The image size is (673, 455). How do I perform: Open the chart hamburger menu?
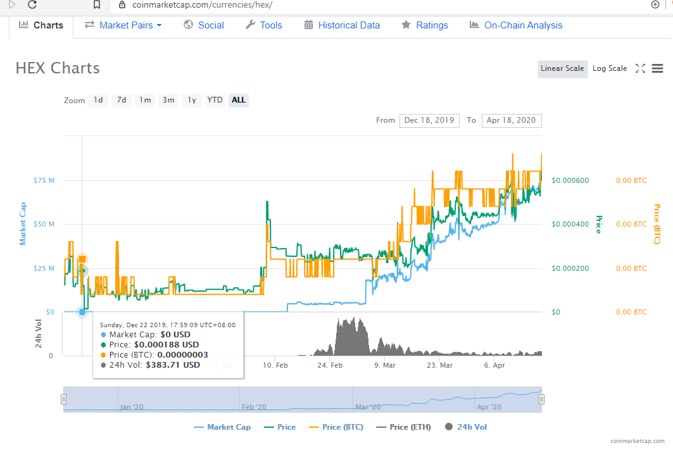(658, 68)
